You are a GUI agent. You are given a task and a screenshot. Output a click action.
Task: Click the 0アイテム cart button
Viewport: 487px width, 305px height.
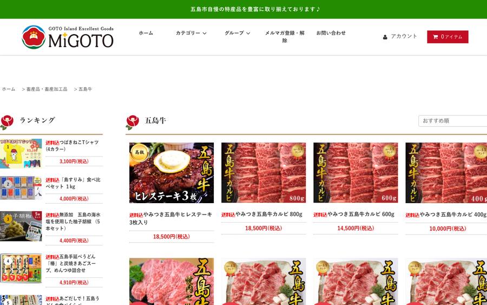(x=447, y=37)
